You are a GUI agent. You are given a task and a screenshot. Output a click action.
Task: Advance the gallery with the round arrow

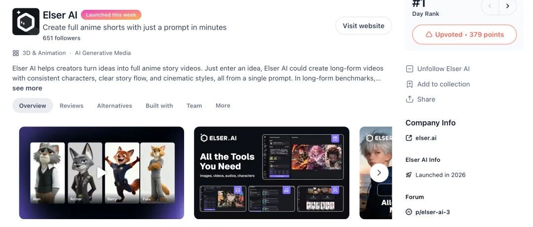pyautogui.click(x=379, y=173)
